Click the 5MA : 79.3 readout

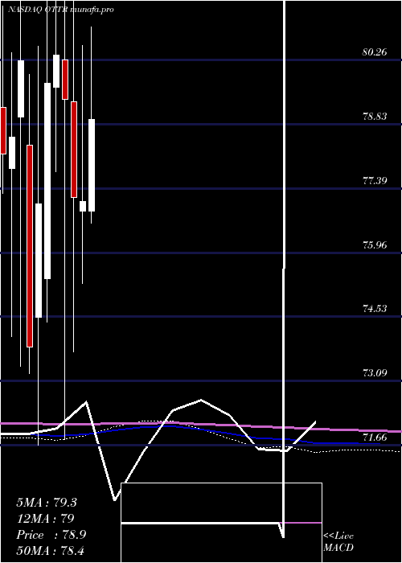47,503
